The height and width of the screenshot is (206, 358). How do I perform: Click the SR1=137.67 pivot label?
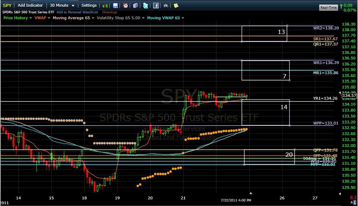click(325, 39)
